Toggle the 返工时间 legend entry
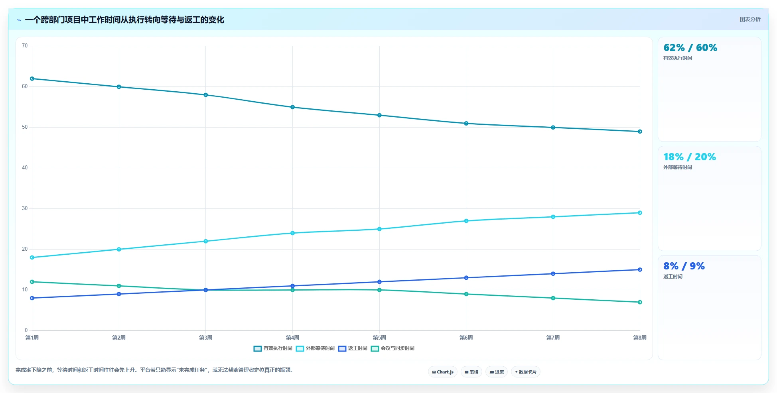Screen dimensions: 777x393 pos(353,348)
